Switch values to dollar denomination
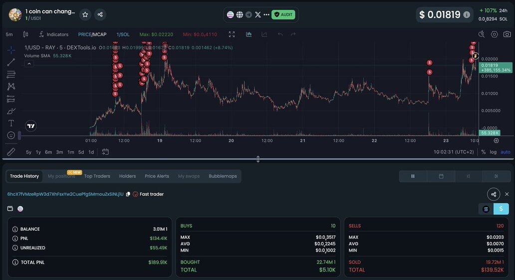Image resolution: width=515 pixels, height=280 pixels. (x=501, y=209)
